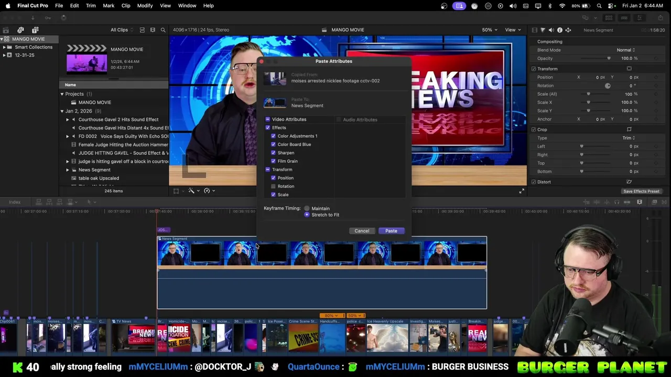
Task: Uncheck the Sharpen attribute
Action: pyautogui.click(x=273, y=153)
